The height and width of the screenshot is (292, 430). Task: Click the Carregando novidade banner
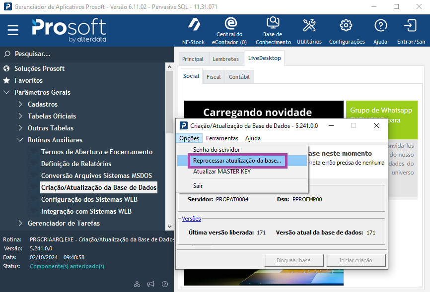point(264,110)
